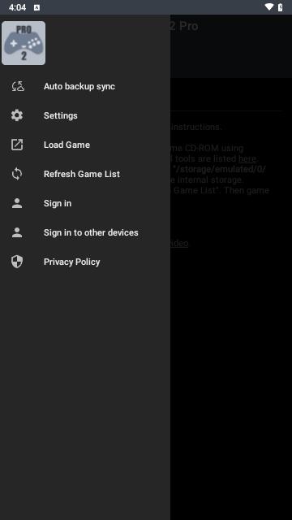The width and height of the screenshot is (292, 520).
Task: Click the Settings gear icon
Action: pyautogui.click(x=17, y=115)
